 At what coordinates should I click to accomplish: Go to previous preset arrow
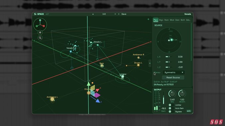[115, 14]
